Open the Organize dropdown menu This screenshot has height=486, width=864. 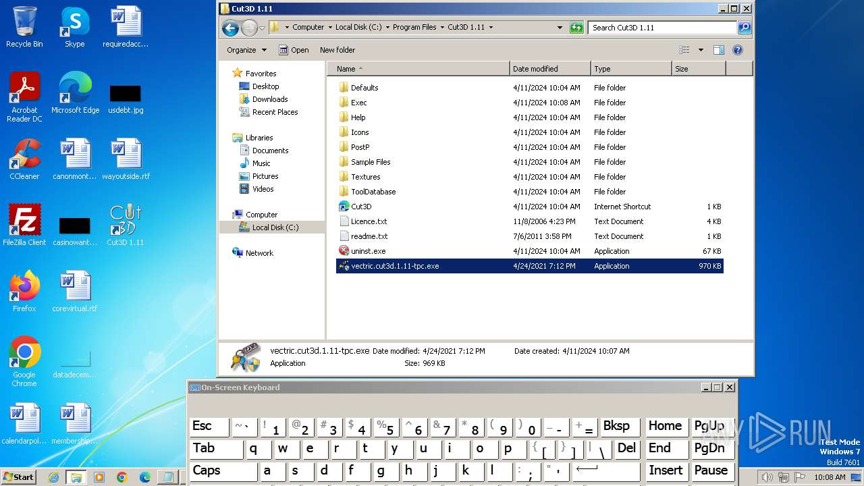click(247, 50)
